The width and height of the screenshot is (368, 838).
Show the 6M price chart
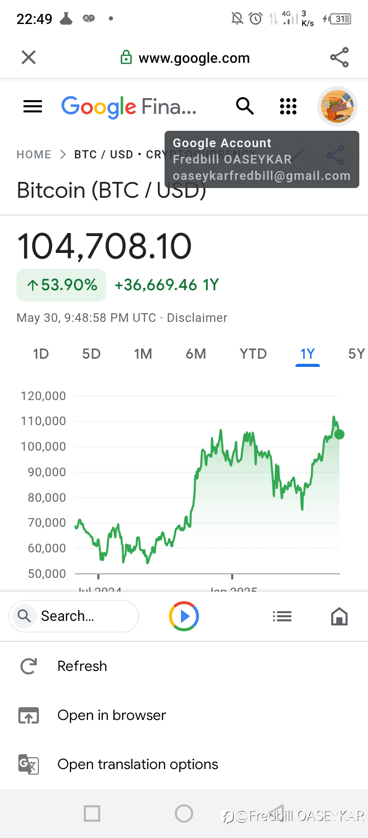coord(196,354)
